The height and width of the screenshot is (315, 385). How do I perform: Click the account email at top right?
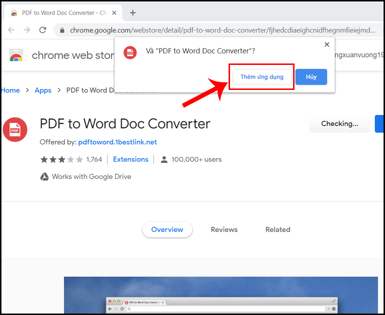point(358,55)
